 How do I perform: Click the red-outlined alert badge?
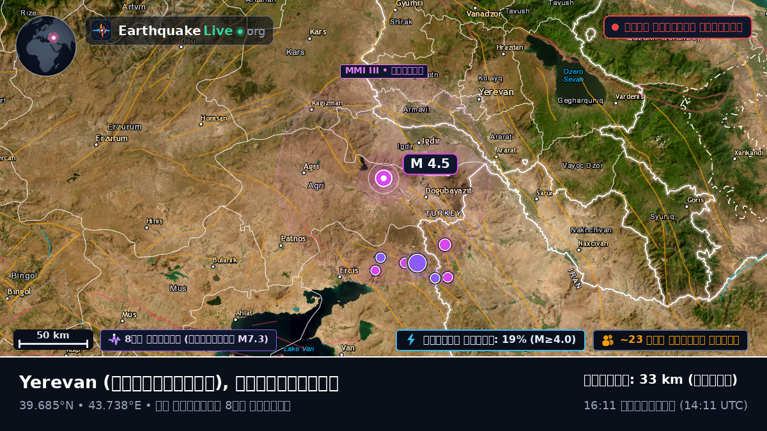[678, 27]
